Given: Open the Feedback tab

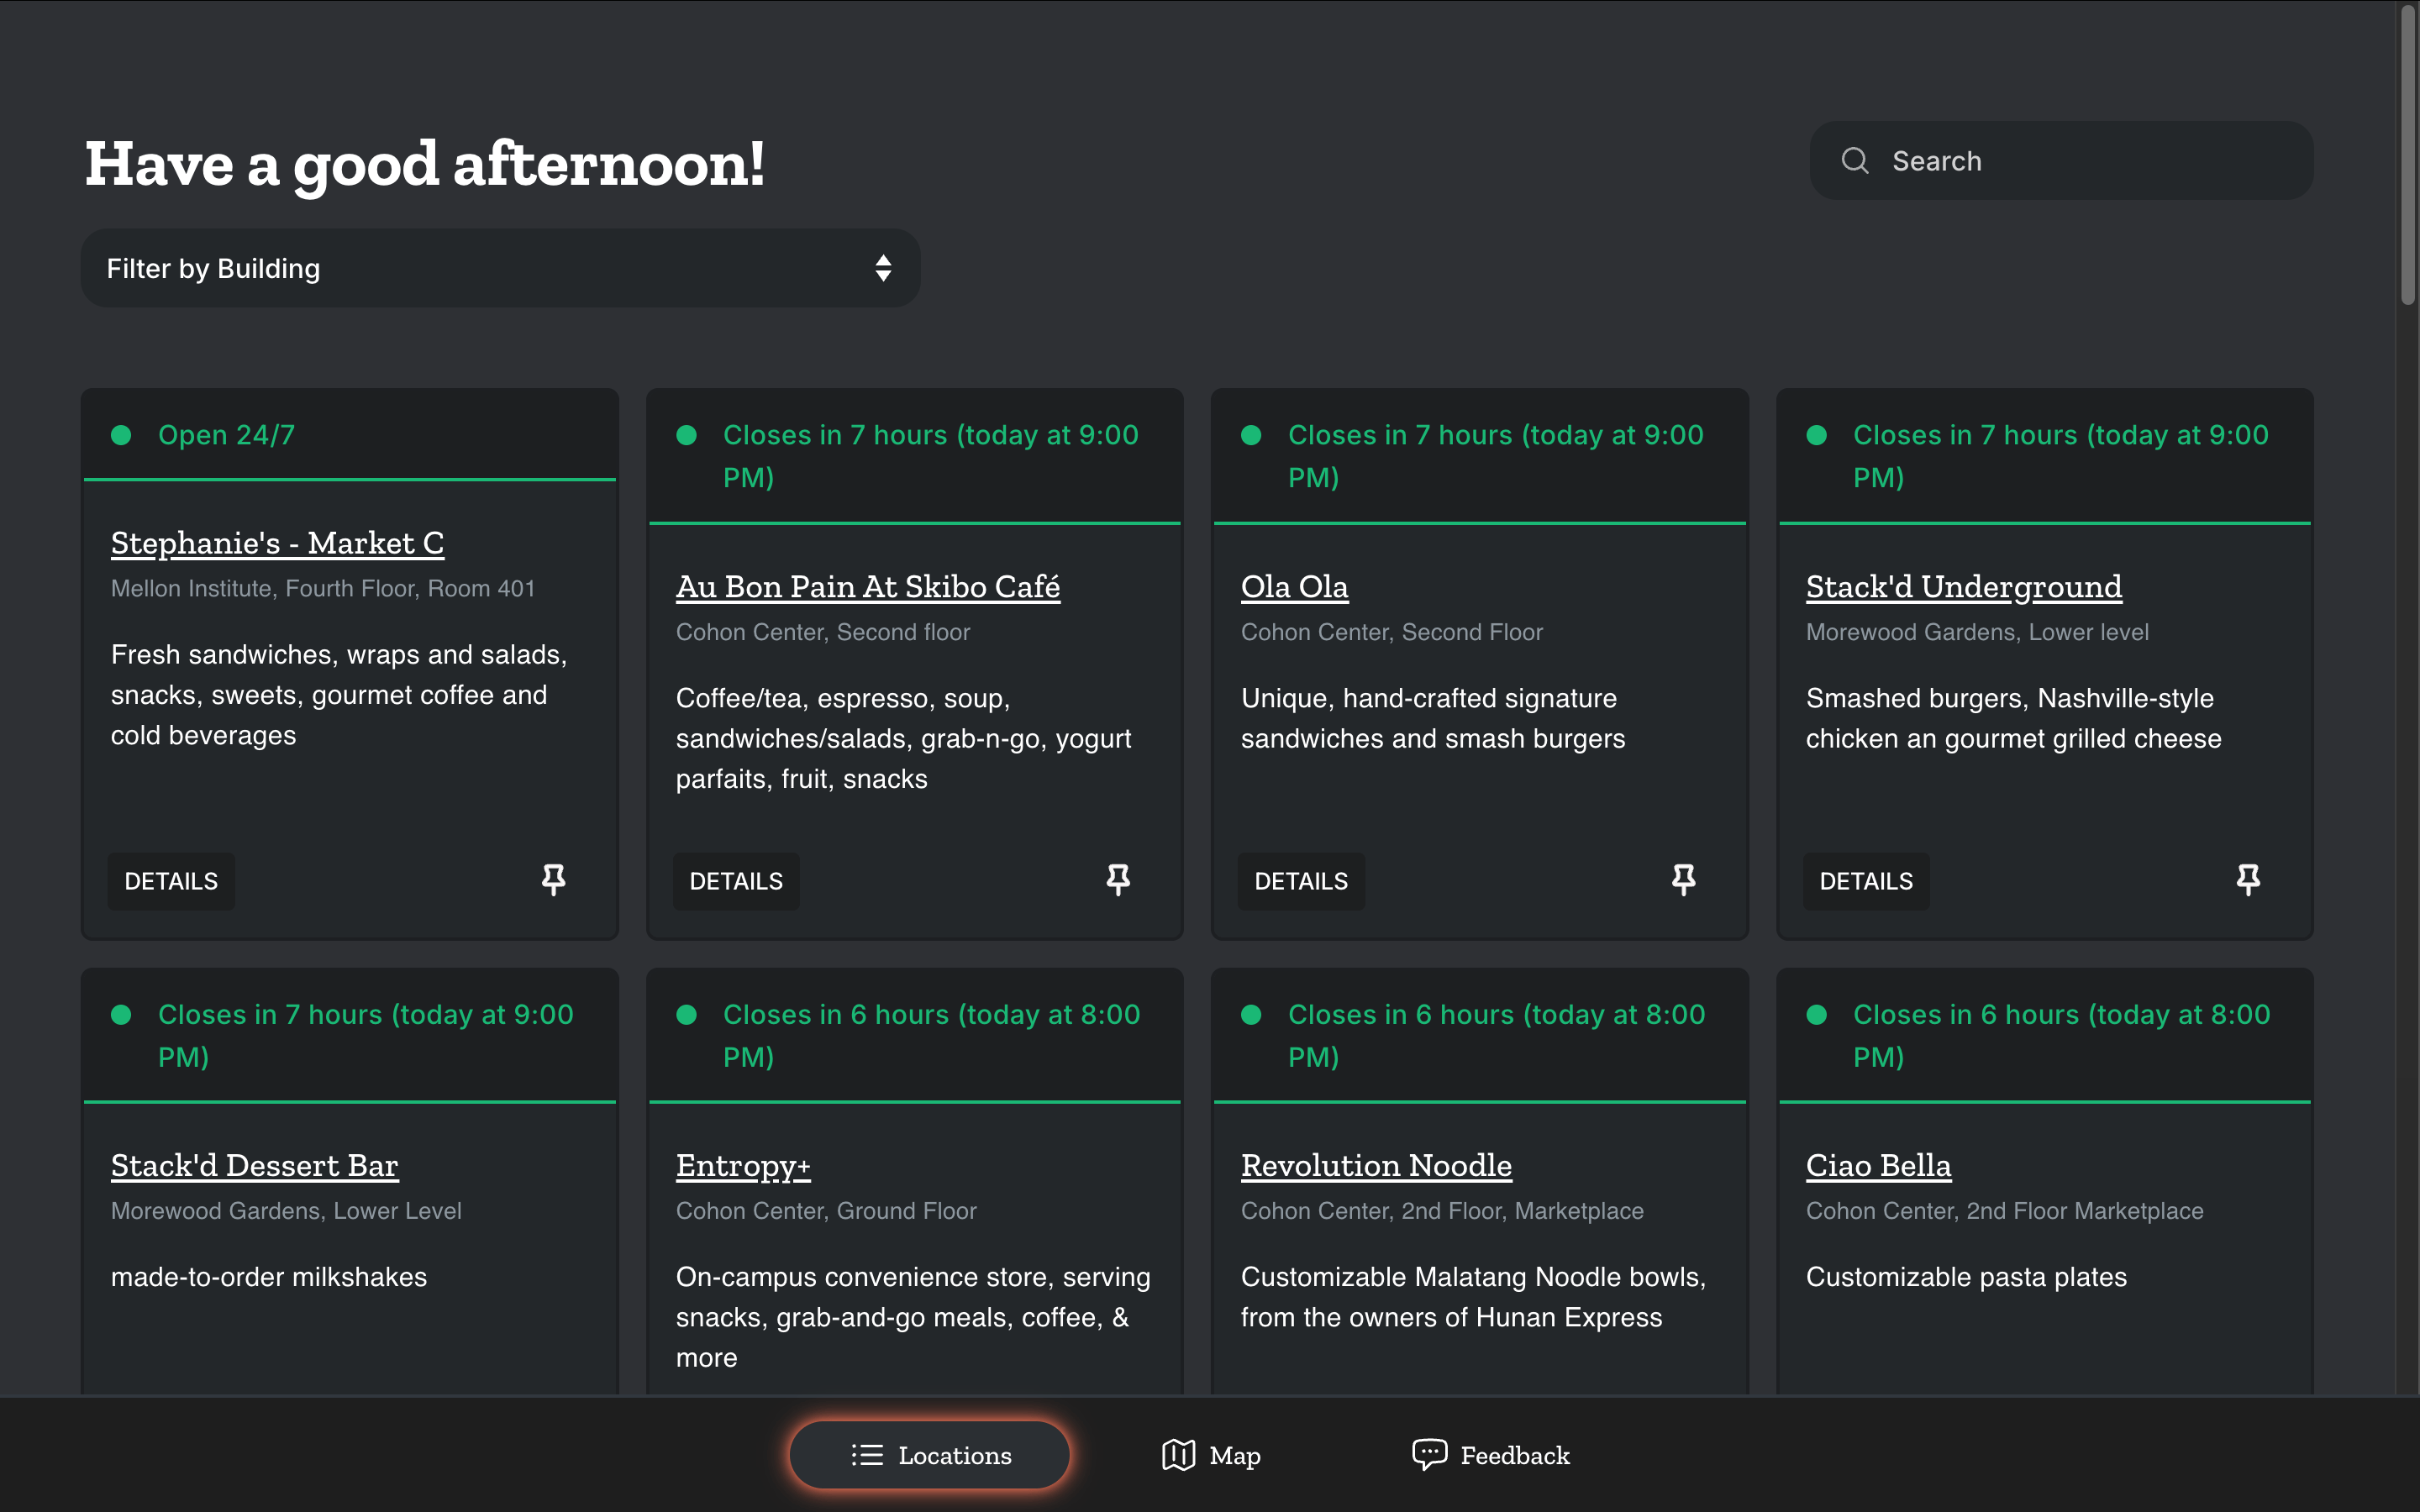Looking at the screenshot, I should (1514, 1455).
